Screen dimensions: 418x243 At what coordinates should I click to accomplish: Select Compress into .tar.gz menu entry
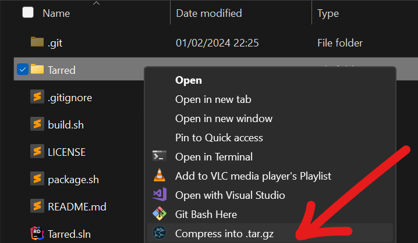(x=225, y=233)
